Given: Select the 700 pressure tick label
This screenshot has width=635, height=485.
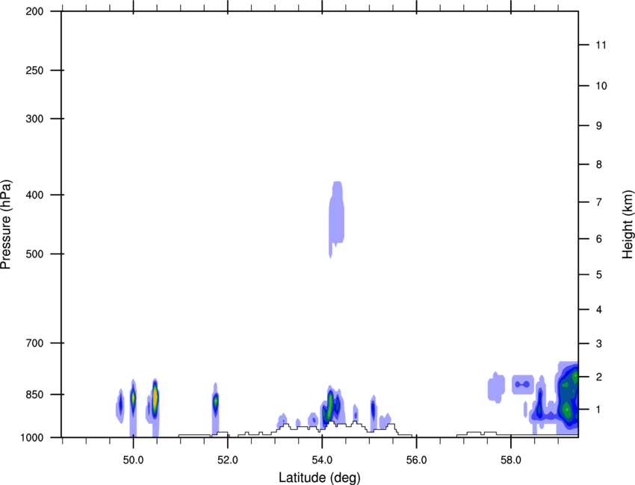Looking at the screenshot, I should [x=34, y=343].
